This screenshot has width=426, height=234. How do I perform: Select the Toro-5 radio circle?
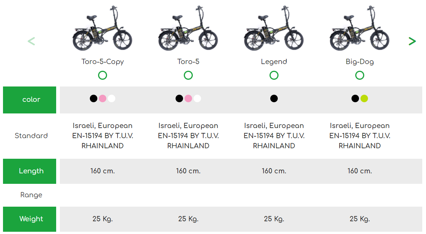click(188, 75)
